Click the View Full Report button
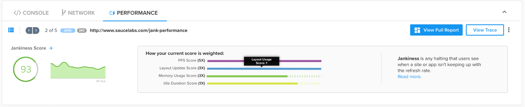This screenshot has width=525, height=107. pos(436,30)
